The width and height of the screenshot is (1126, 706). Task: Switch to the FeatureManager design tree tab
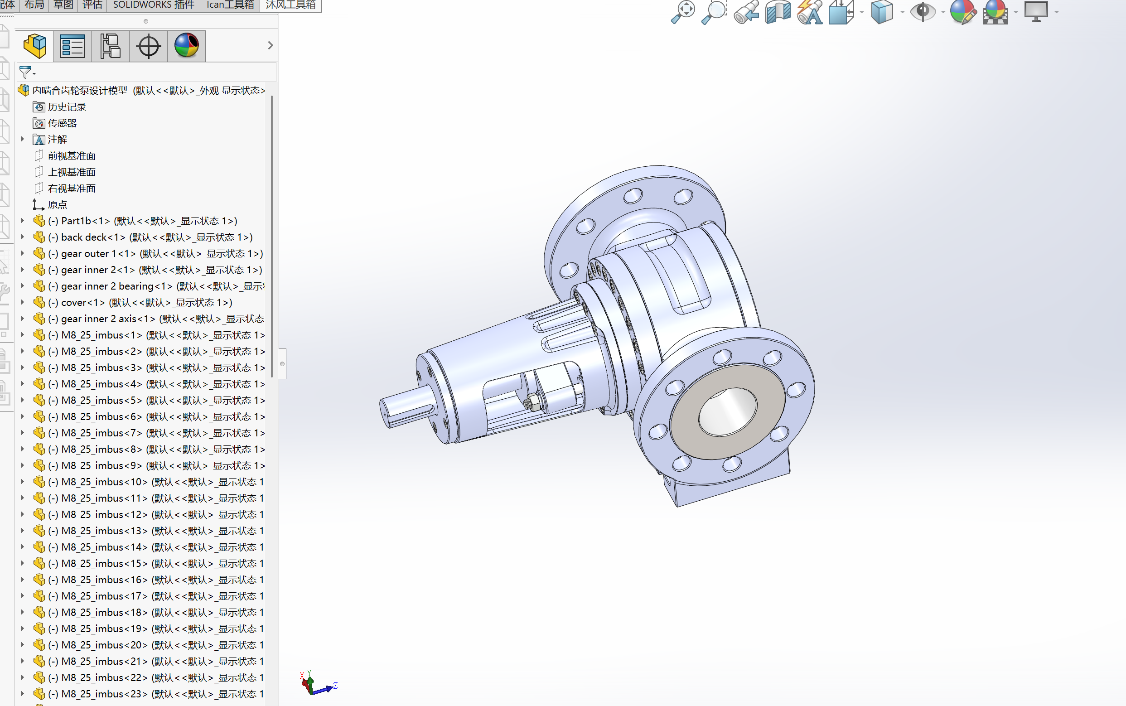click(34, 46)
